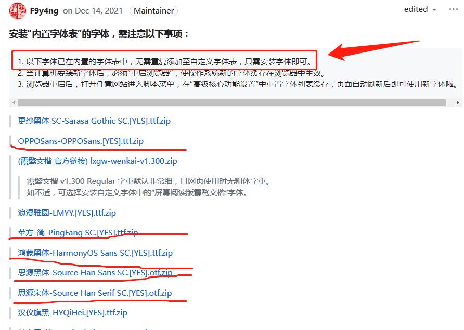Click the left scroll arrow of code block
Viewport: 464px width, 330px height.
[x=14, y=102]
